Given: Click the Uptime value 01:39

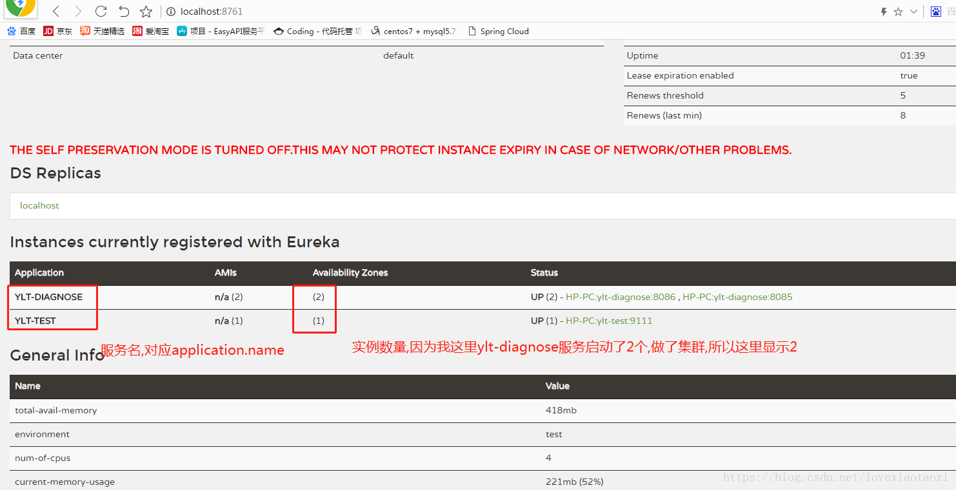Looking at the screenshot, I should point(912,55).
